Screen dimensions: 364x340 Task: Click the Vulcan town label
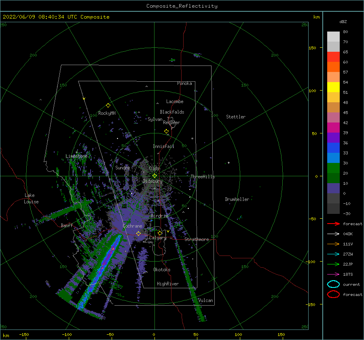pos(205,300)
